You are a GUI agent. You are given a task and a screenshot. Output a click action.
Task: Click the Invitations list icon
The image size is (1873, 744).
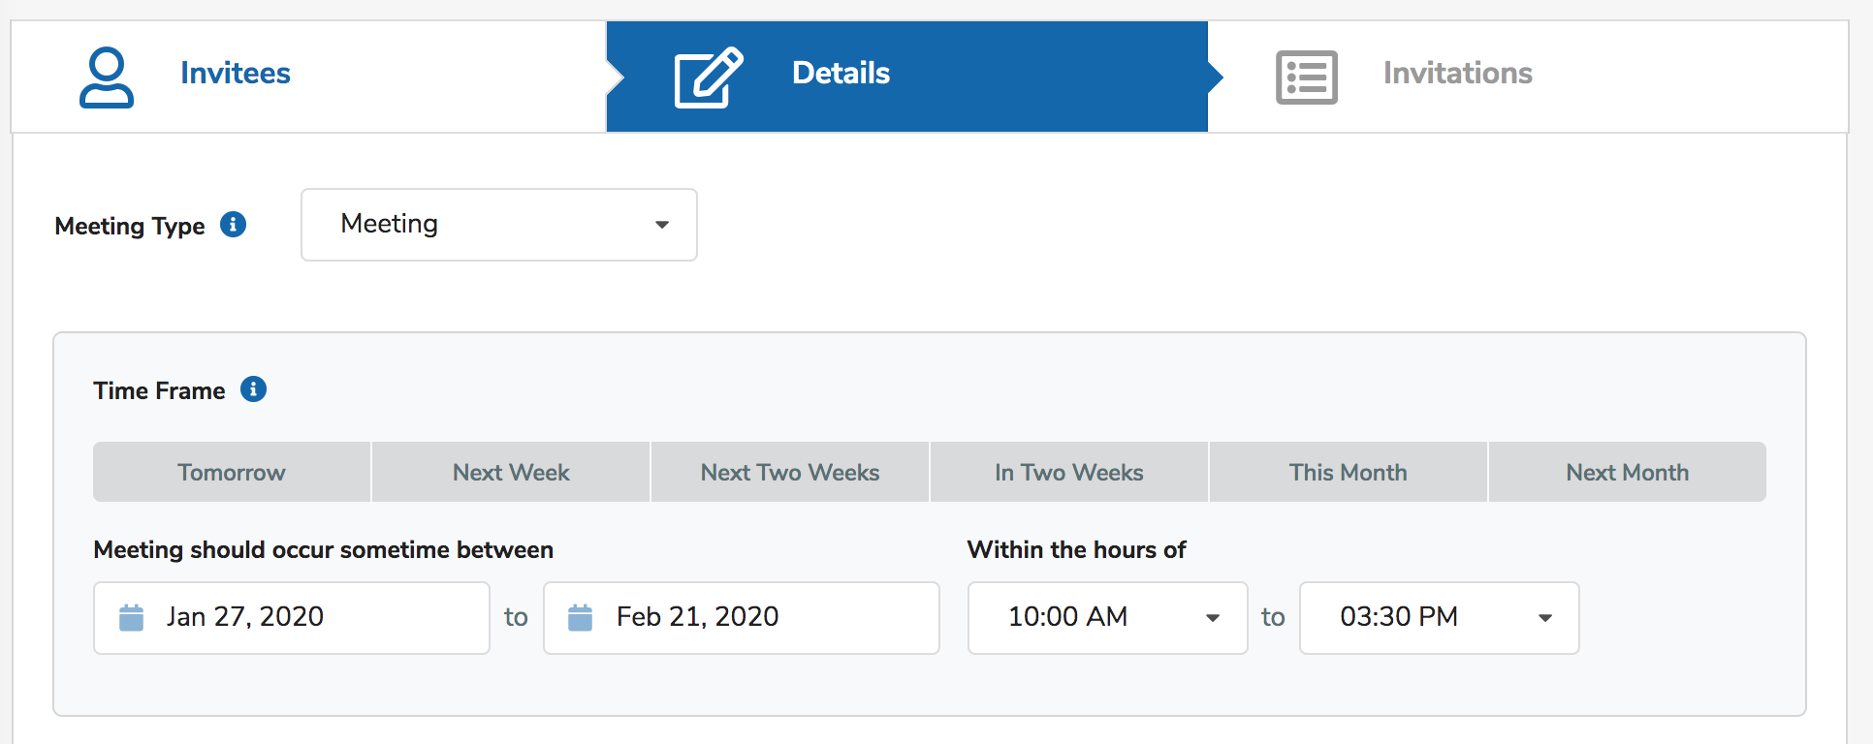pyautogui.click(x=1306, y=77)
